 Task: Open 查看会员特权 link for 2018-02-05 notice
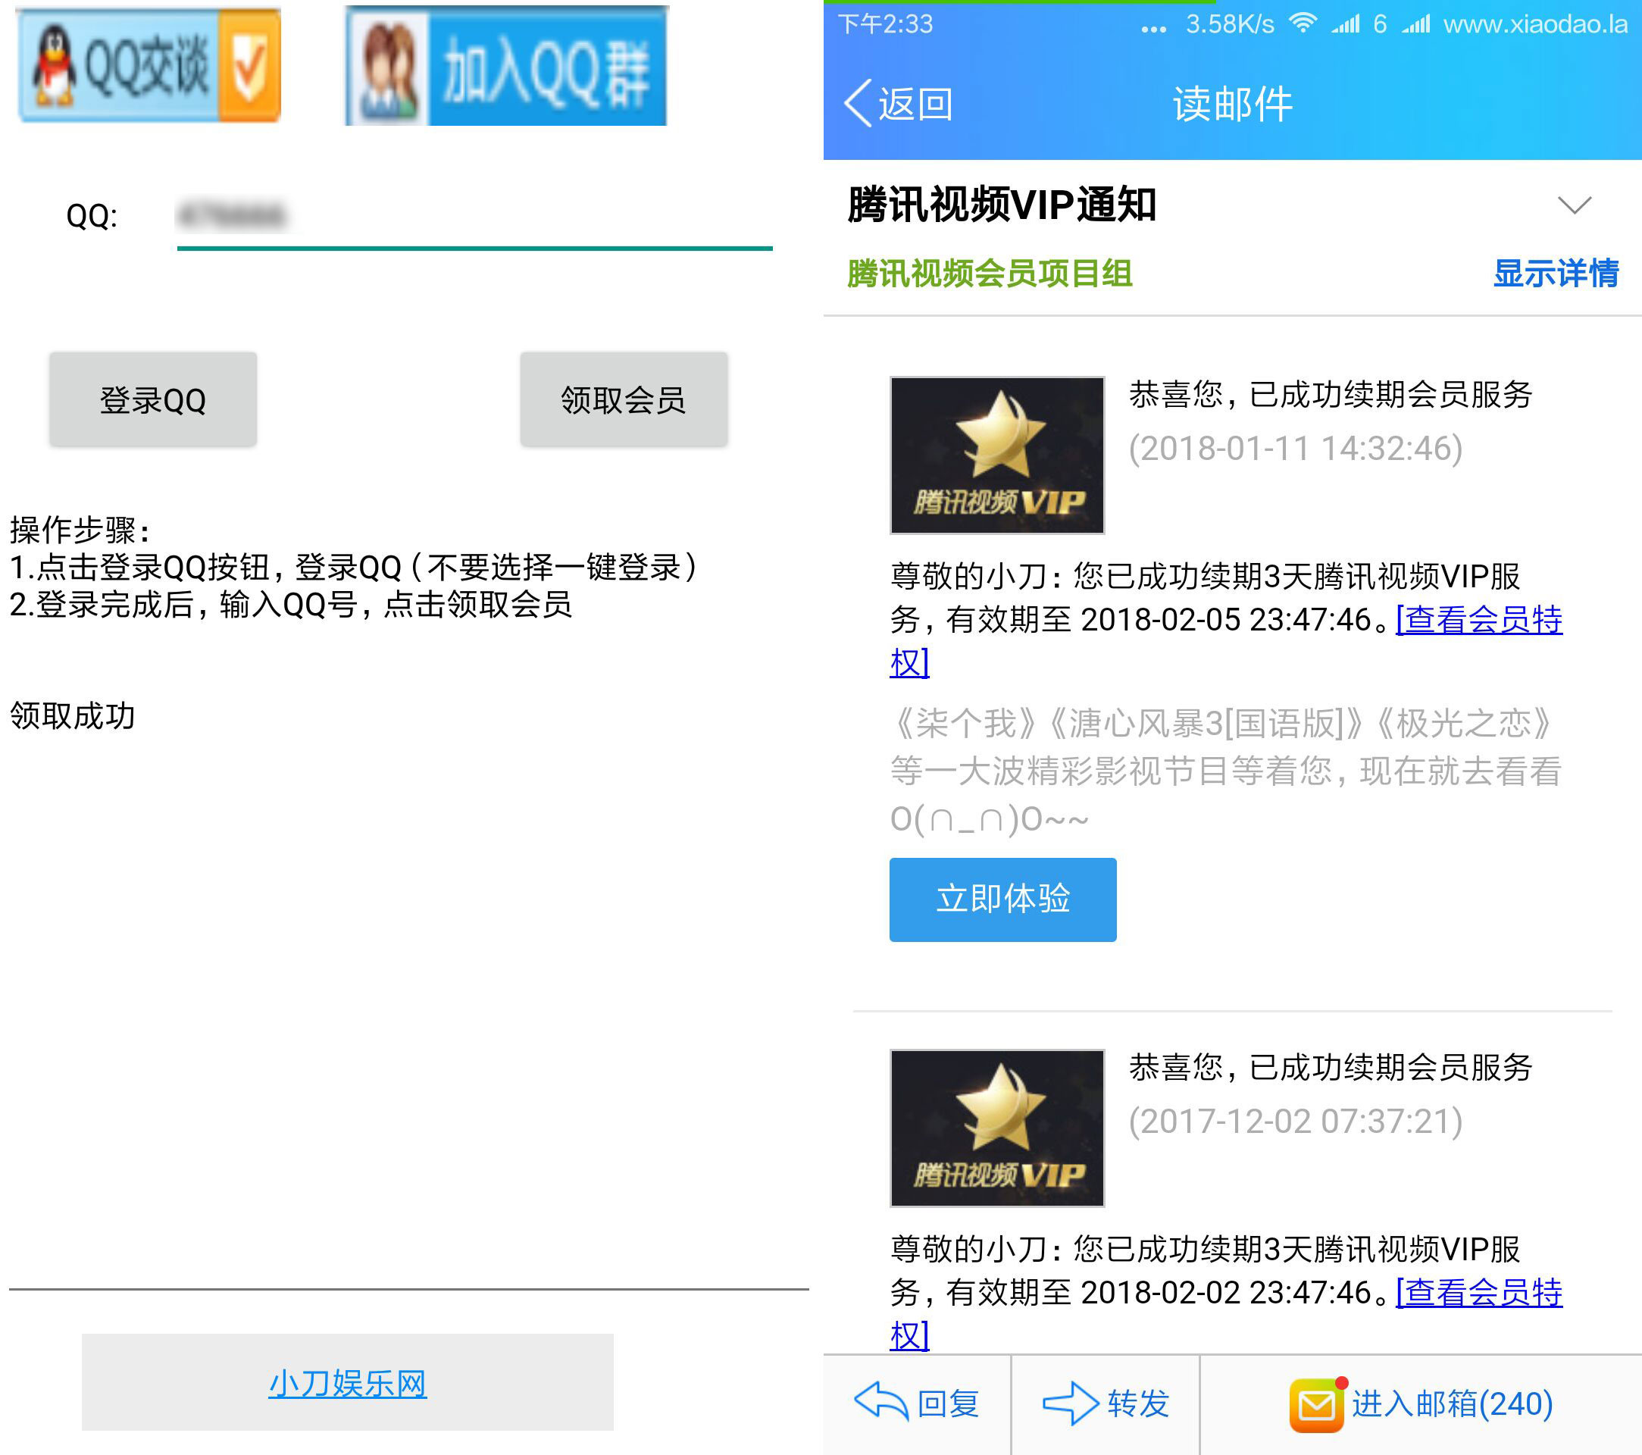click(x=1479, y=619)
